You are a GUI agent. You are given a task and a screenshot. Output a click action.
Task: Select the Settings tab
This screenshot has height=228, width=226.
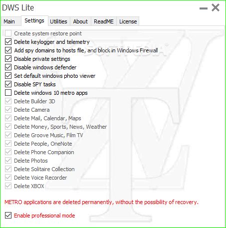[34, 21]
